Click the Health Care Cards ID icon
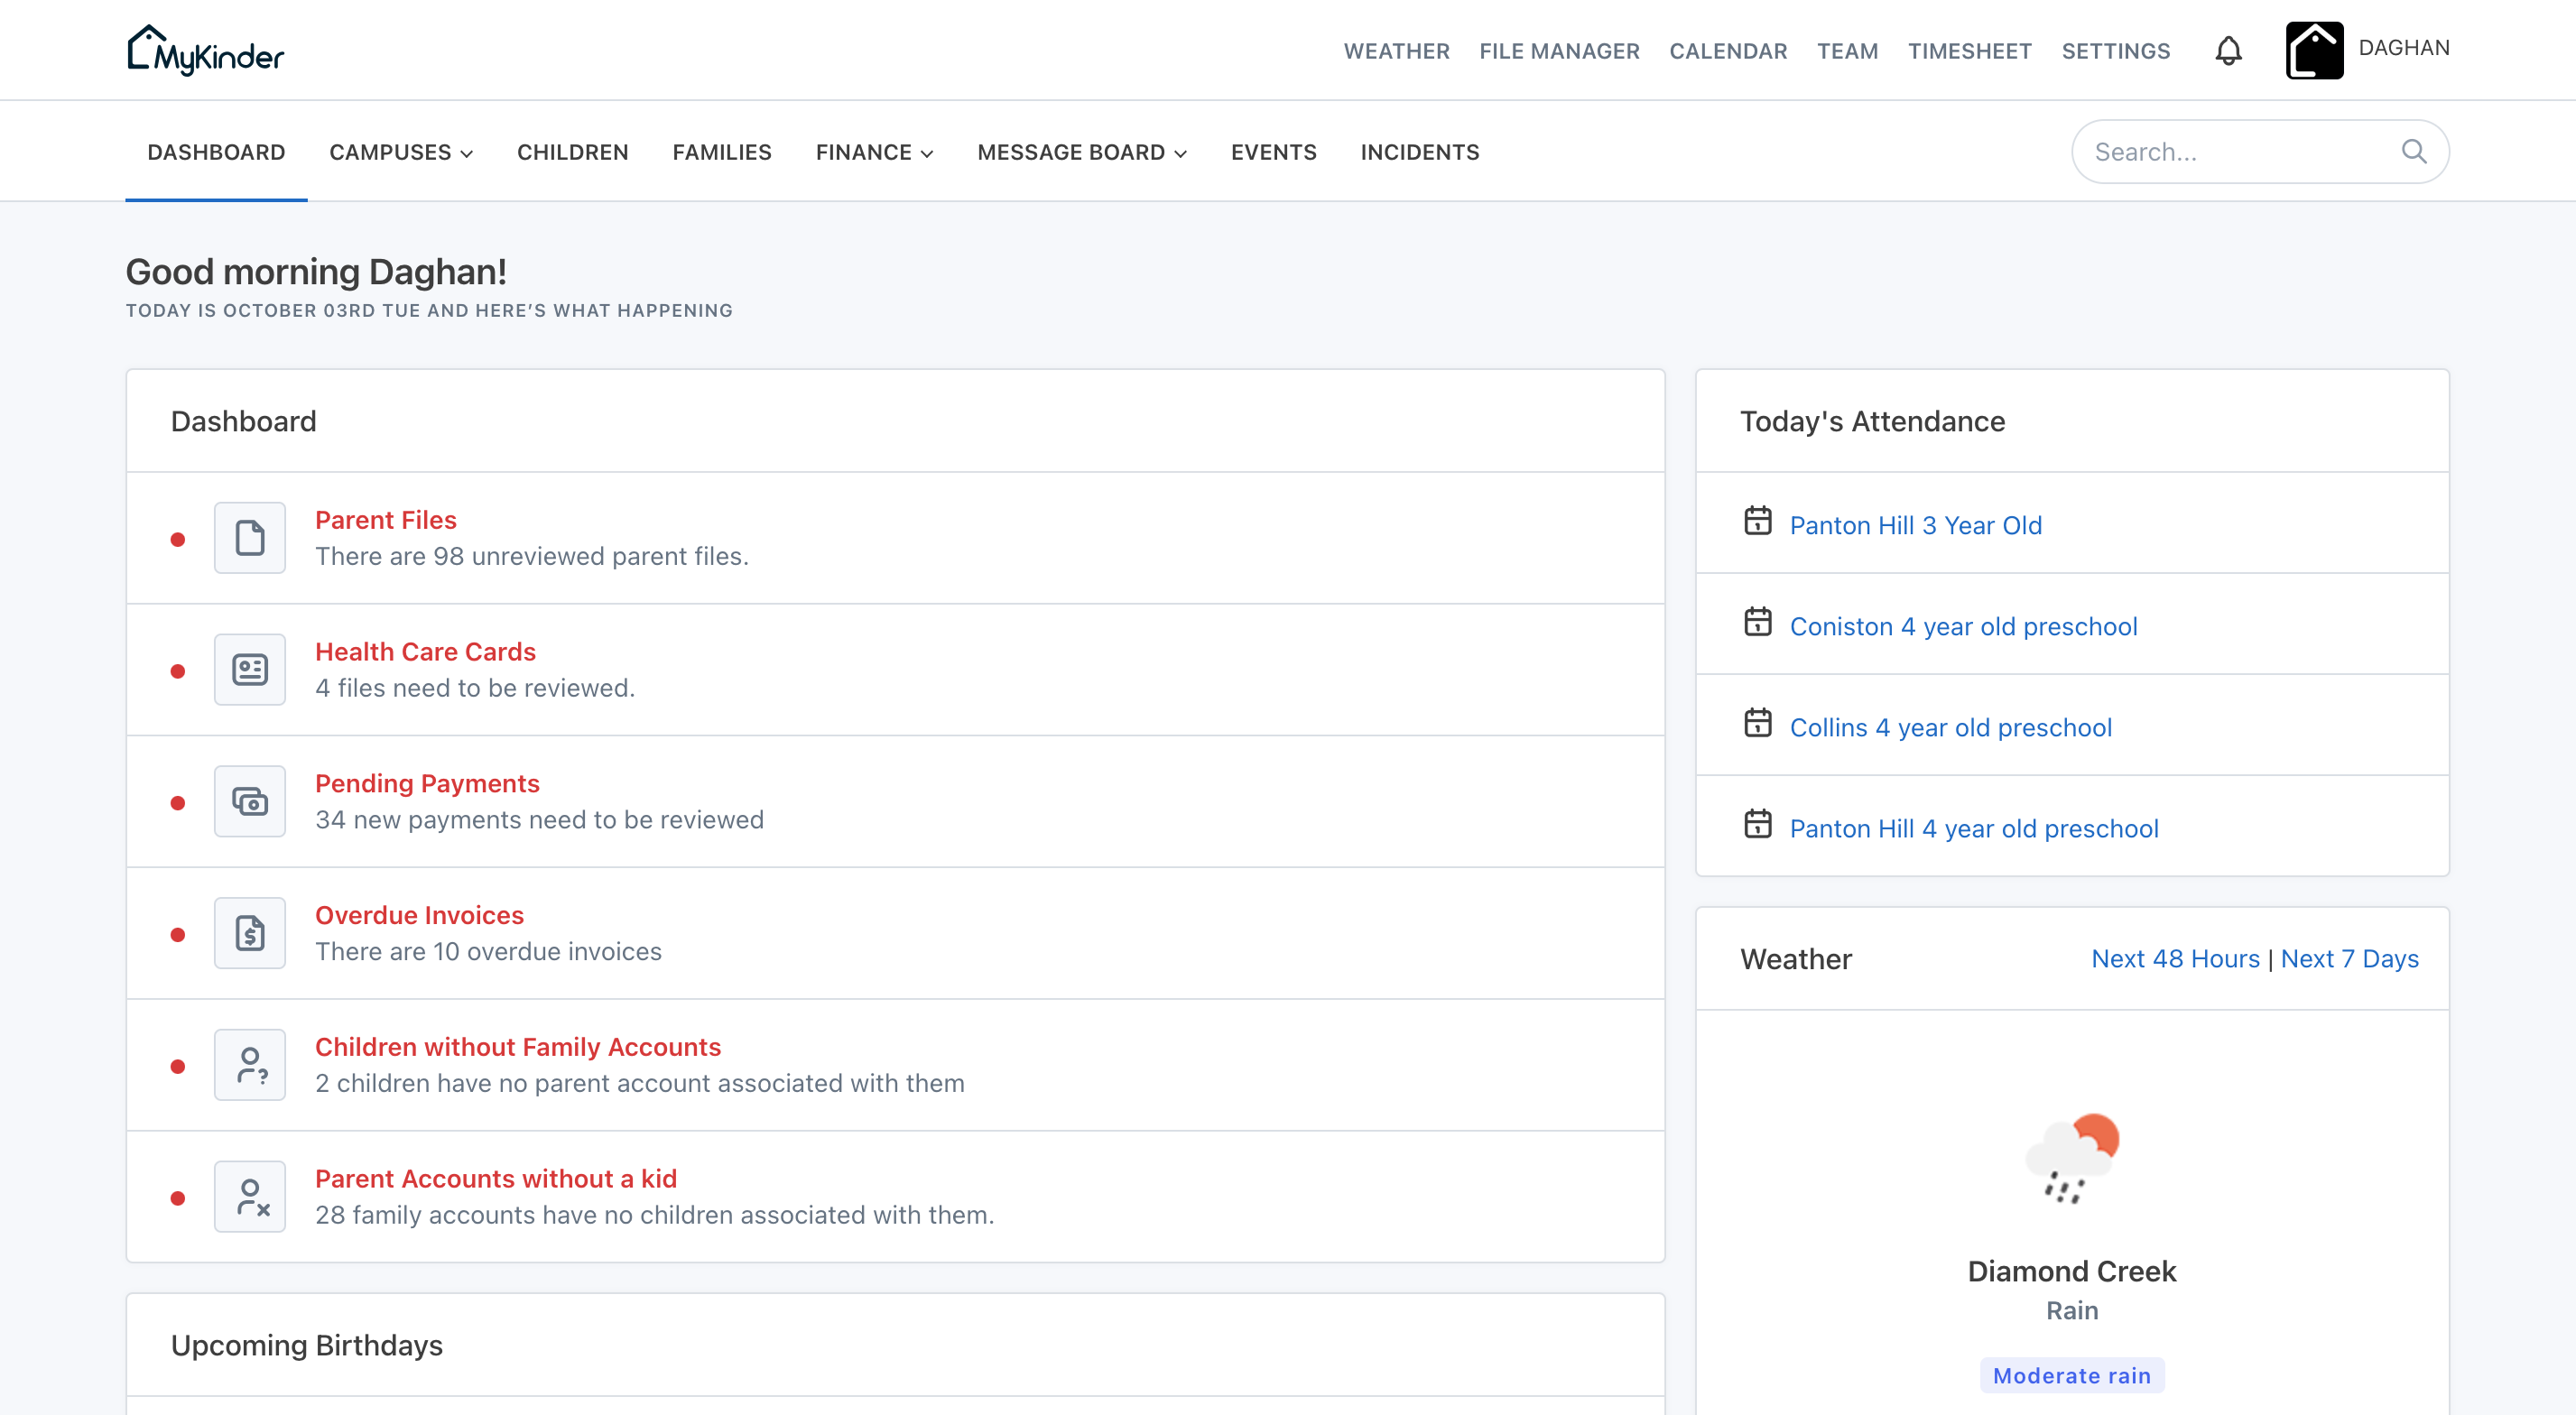Screen dimensions: 2576x1415 coord(250,669)
